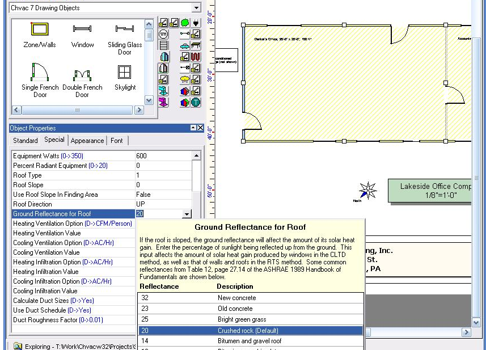
Task: Click the Roof Type value field
Action: [163, 175]
